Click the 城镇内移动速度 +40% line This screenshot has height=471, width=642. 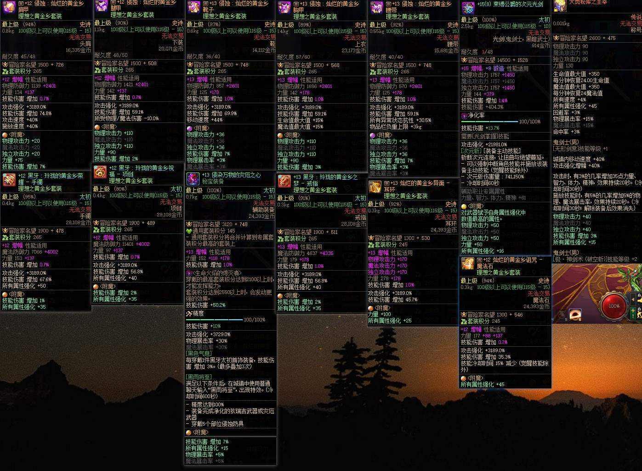click(x=579, y=159)
